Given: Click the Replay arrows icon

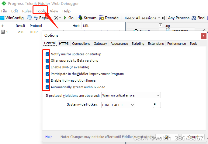Looking at the screenshot, I should (x=36, y=18).
